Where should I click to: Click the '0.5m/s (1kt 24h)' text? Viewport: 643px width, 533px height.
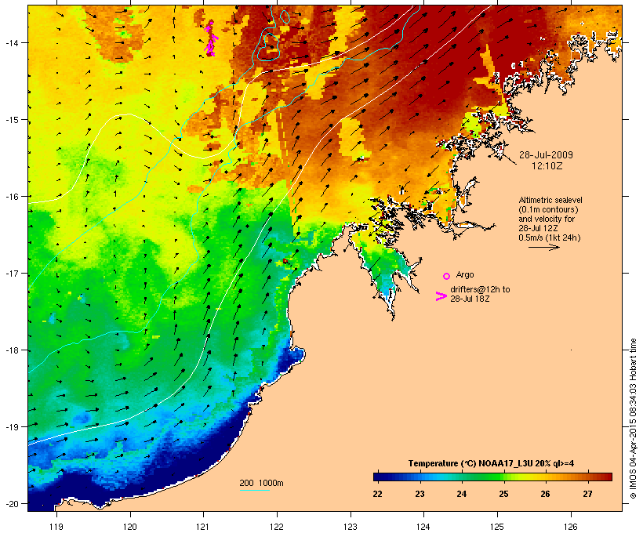550,237
